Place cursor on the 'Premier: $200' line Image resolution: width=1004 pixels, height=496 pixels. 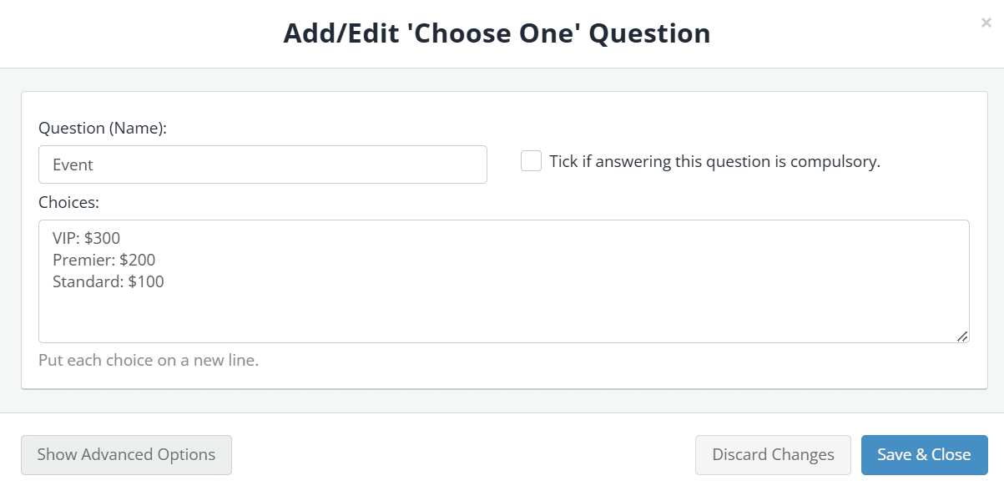click(103, 260)
